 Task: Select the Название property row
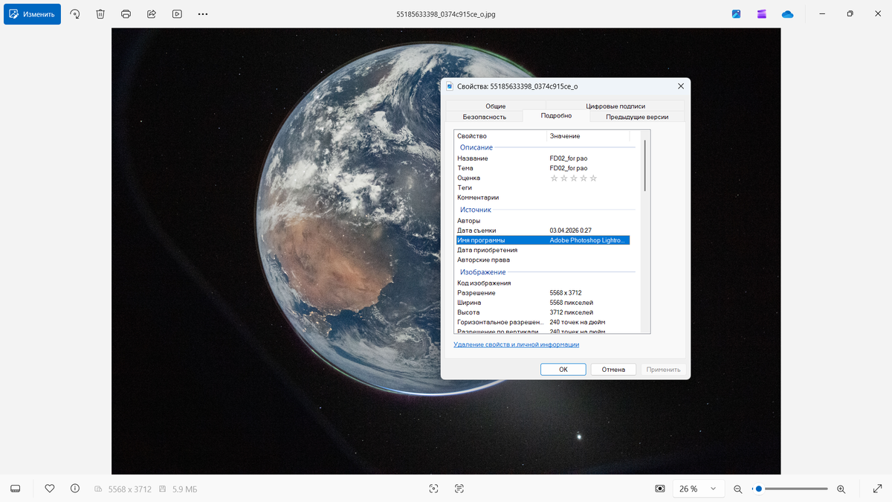pos(543,158)
